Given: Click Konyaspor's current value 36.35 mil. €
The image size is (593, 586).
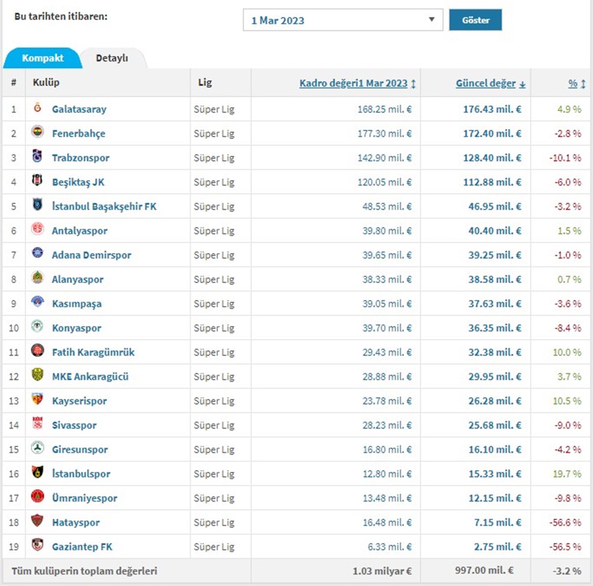Looking at the screenshot, I should tap(495, 328).
